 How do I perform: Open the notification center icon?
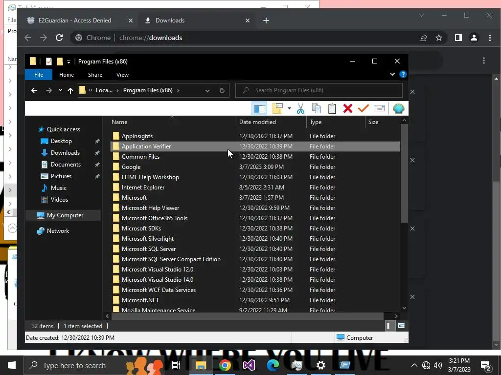coord(485,365)
